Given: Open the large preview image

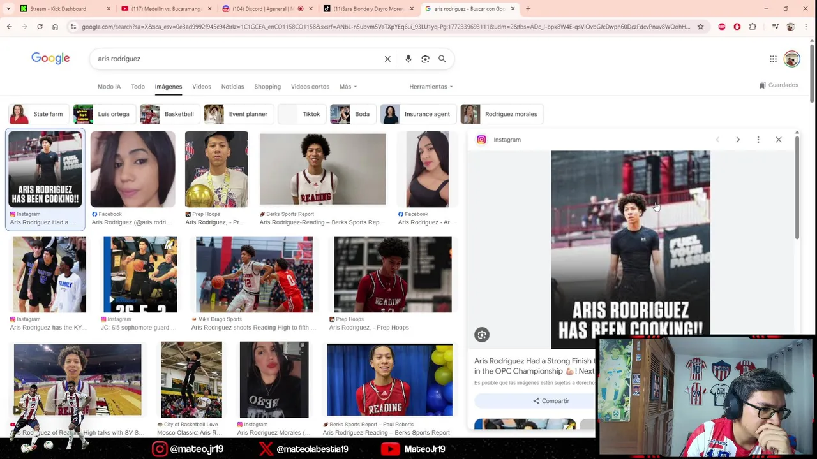Looking at the screenshot, I should tap(631, 249).
